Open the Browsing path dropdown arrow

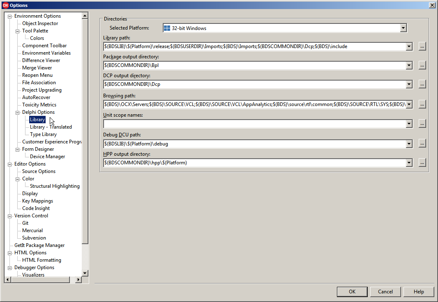point(409,104)
